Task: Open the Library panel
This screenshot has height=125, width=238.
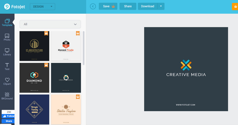Action: pos(7,52)
